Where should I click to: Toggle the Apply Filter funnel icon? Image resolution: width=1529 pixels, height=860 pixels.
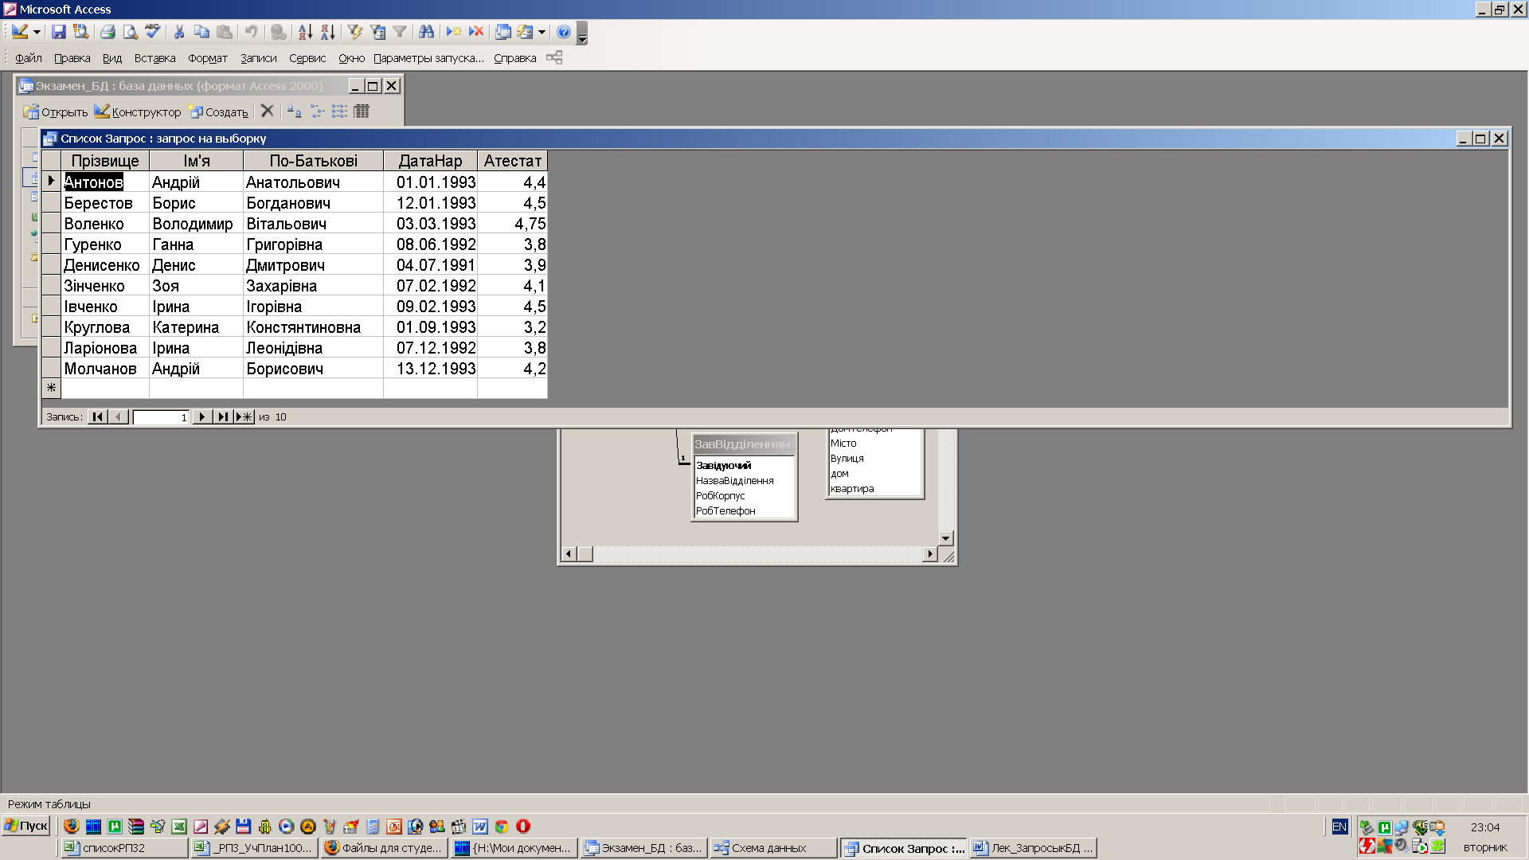point(400,32)
